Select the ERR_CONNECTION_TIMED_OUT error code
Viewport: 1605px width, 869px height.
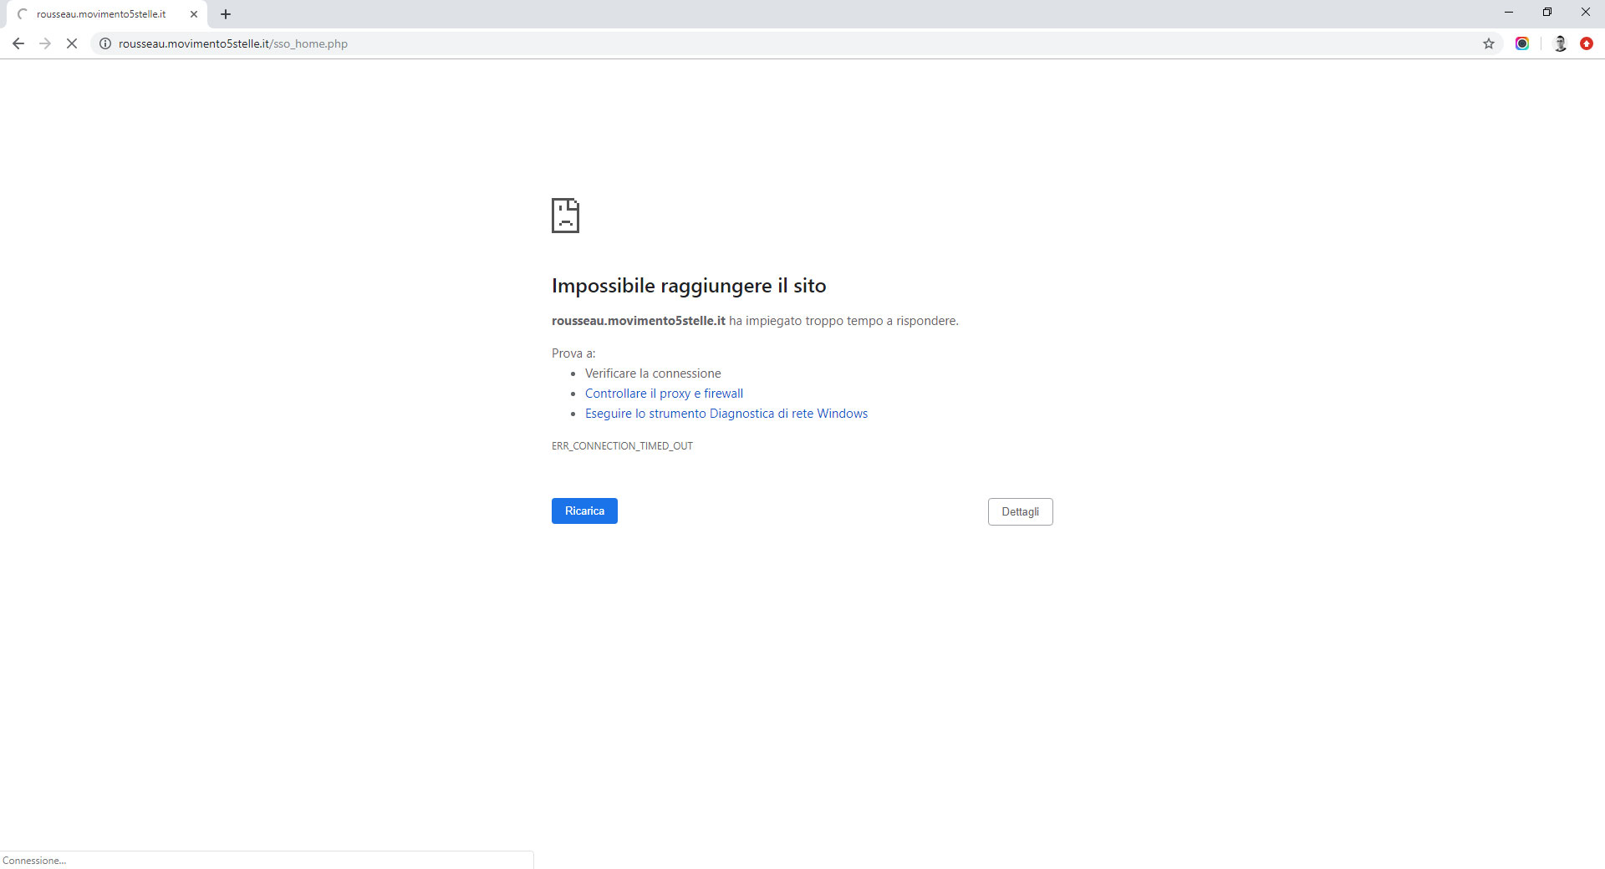(622, 446)
